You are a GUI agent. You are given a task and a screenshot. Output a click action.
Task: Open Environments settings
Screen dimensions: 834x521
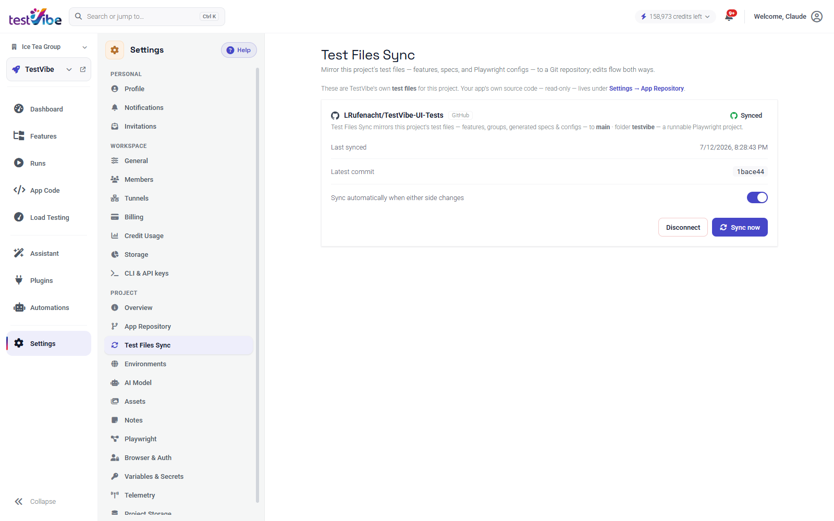[x=179, y=364]
